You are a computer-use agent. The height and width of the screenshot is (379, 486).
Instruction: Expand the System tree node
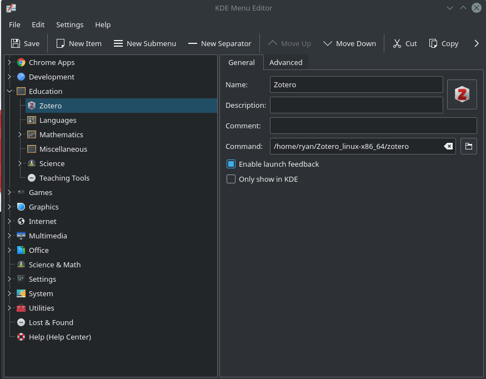point(9,294)
